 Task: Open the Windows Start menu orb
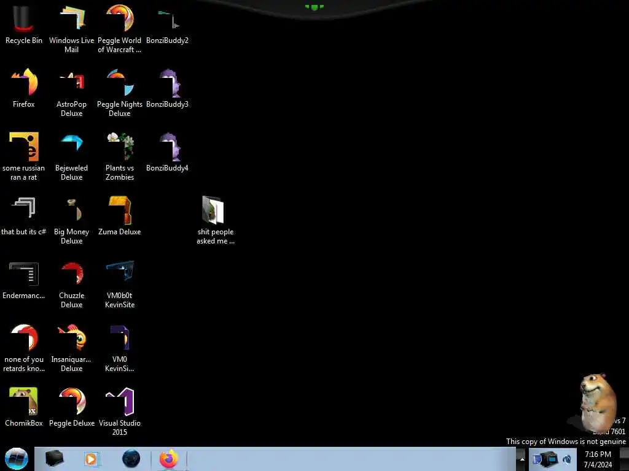pyautogui.click(x=17, y=459)
